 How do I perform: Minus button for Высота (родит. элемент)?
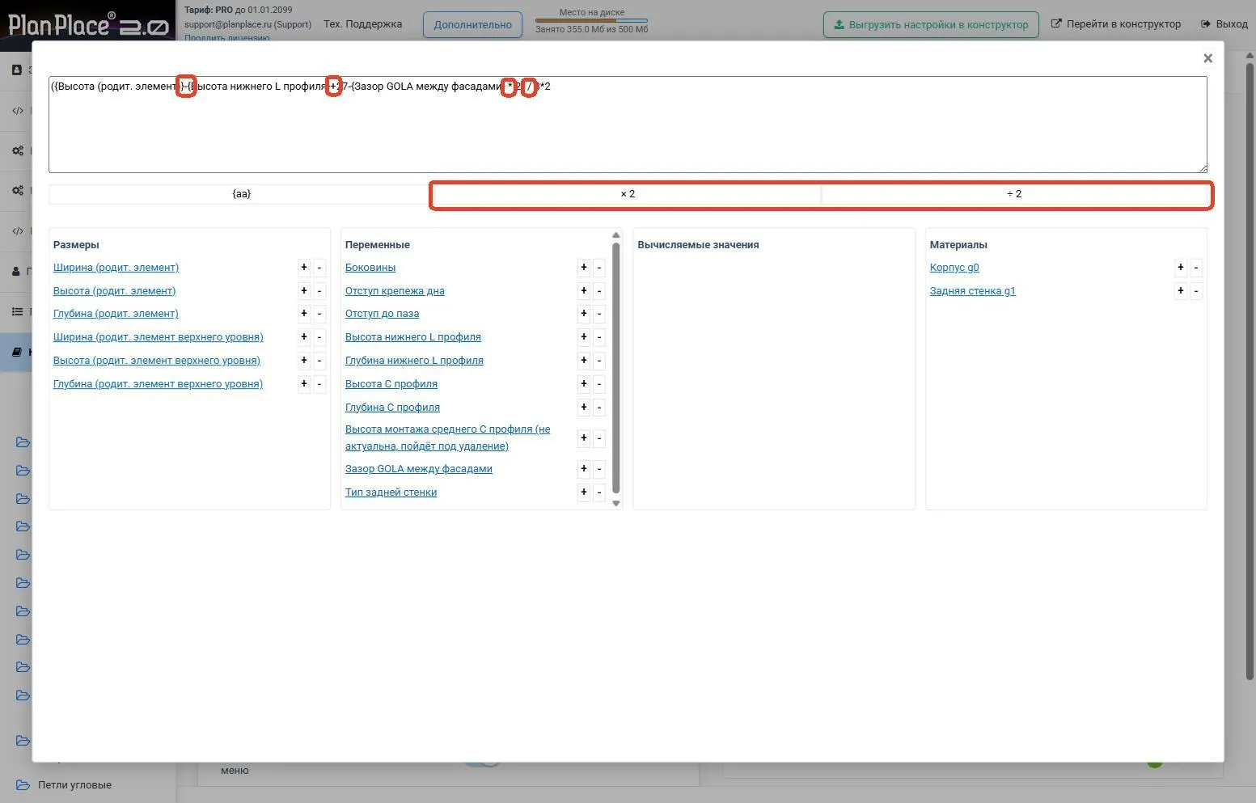(319, 291)
